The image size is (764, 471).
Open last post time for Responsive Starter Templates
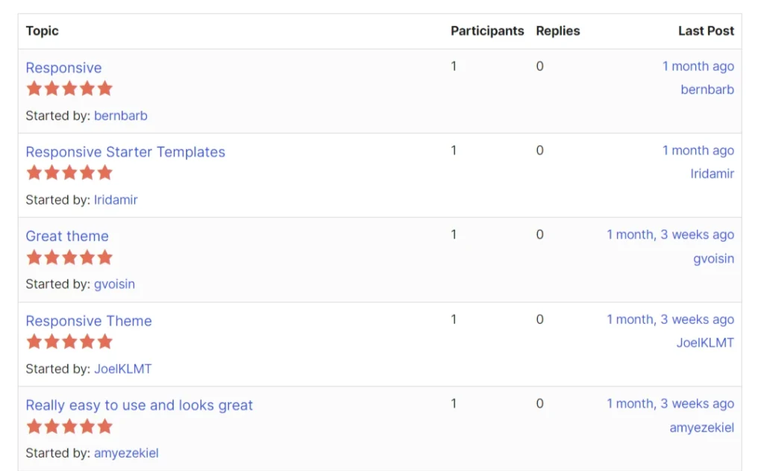(698, 151)
